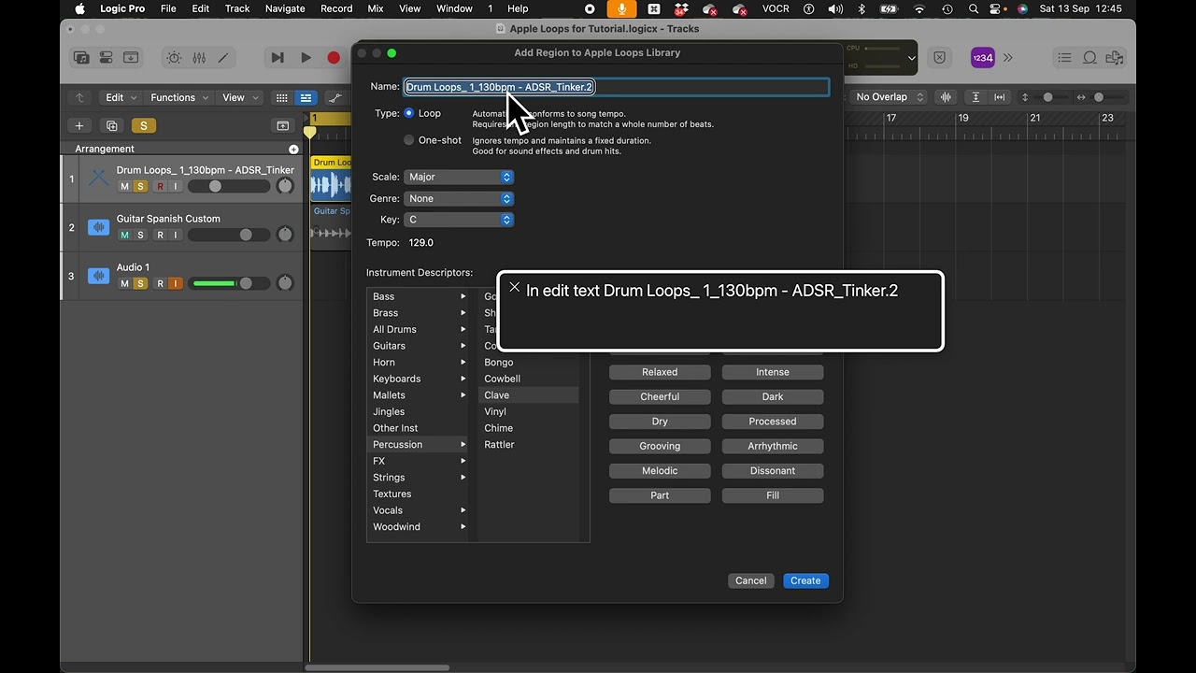Open the Library panel icon

[82, 58]
